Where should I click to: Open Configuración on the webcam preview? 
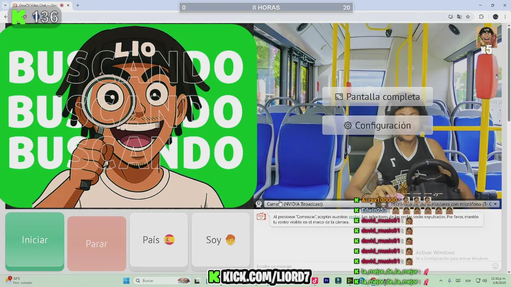378,126
